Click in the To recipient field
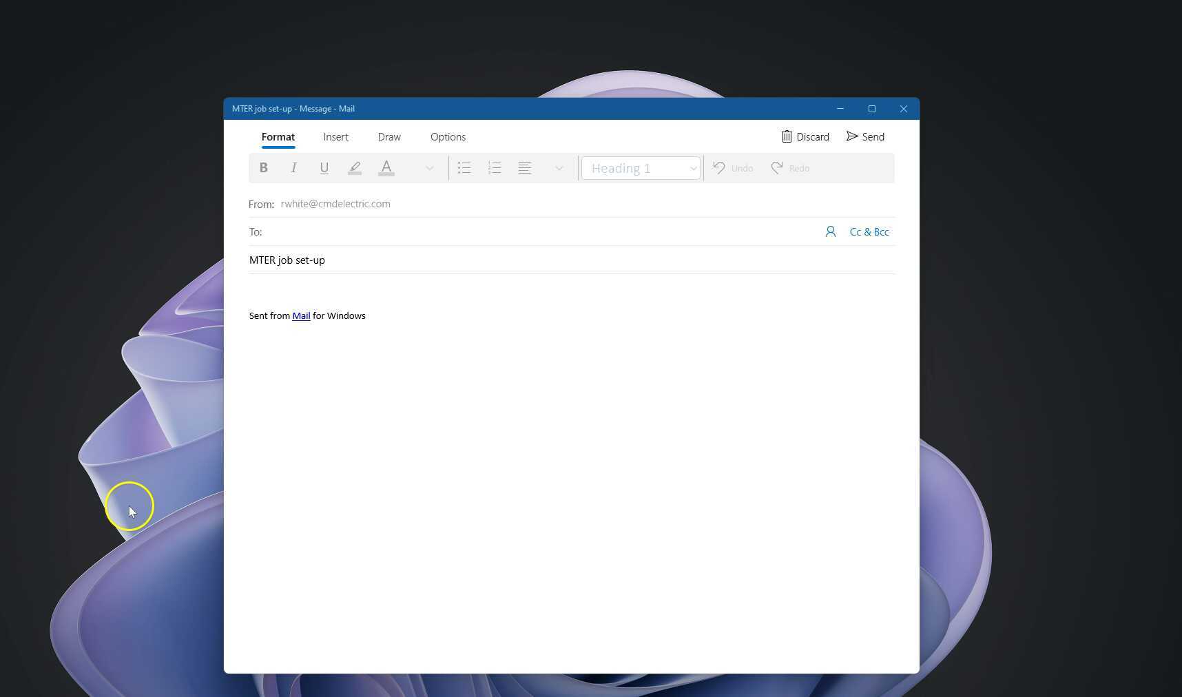 pyautogui.click(x=537, y=232)
